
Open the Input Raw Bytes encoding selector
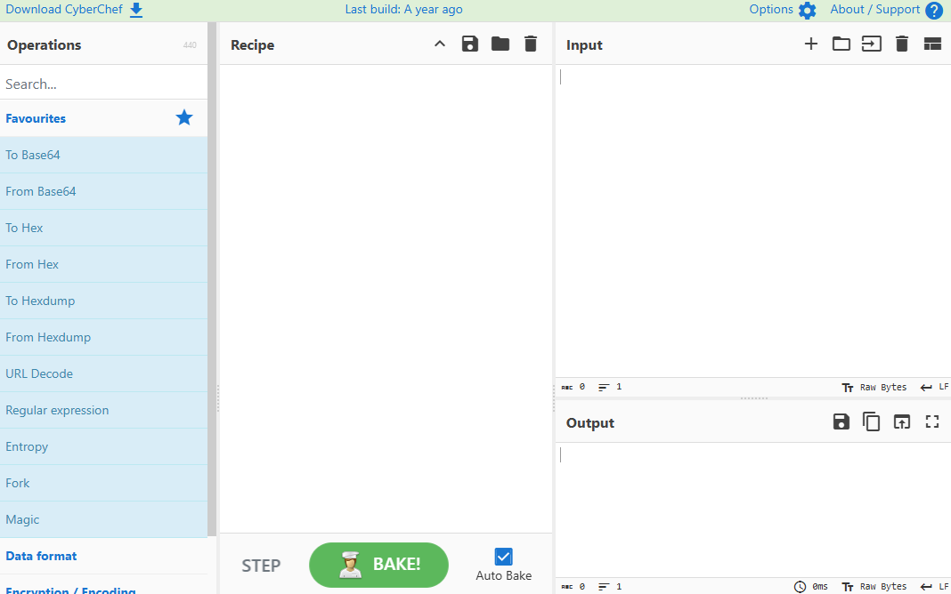[874, 388]
